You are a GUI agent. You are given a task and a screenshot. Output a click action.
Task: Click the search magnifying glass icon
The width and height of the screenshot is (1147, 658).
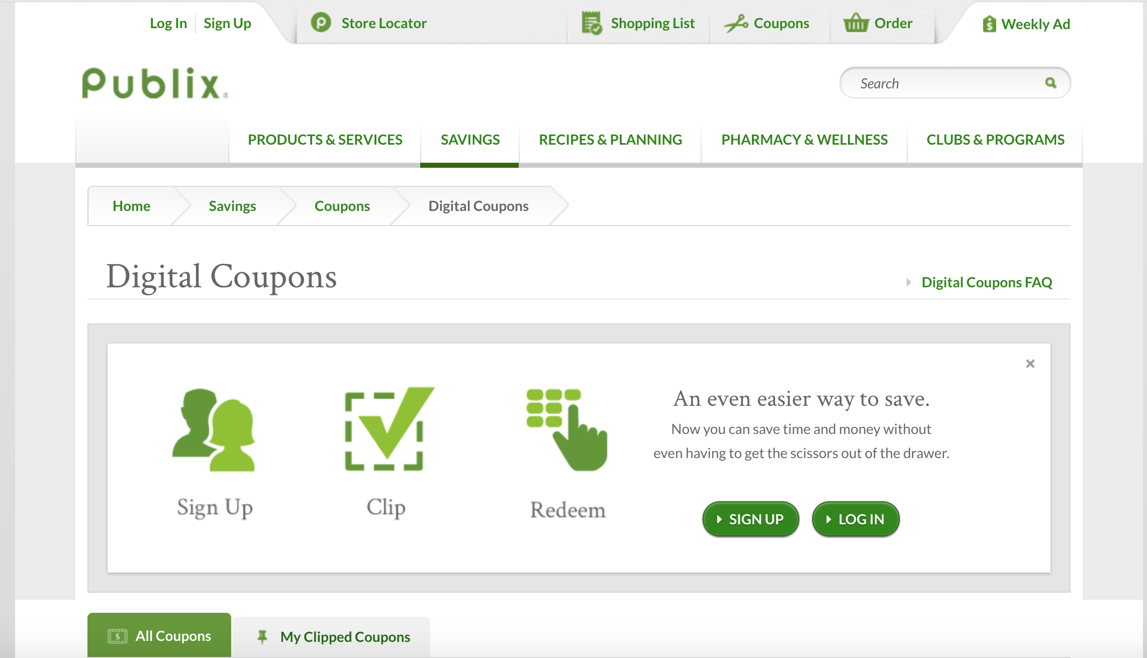[1050, 83]
